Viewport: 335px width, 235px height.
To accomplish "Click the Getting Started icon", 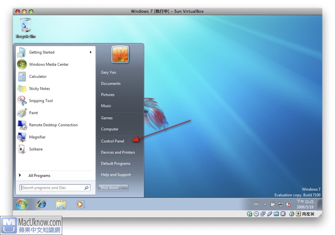I will coord(22,53).
